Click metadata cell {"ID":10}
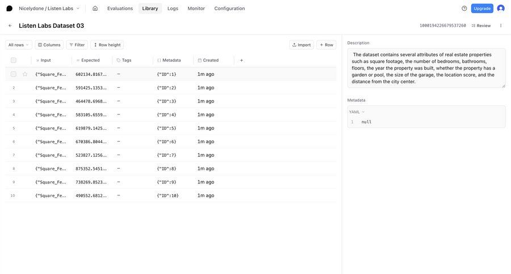511x274 pixels. [x=168, y=196]
